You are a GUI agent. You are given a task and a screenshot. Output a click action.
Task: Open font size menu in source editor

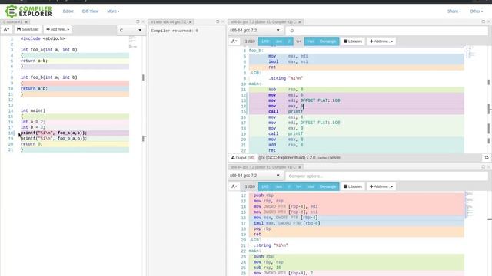coord(6,29)
